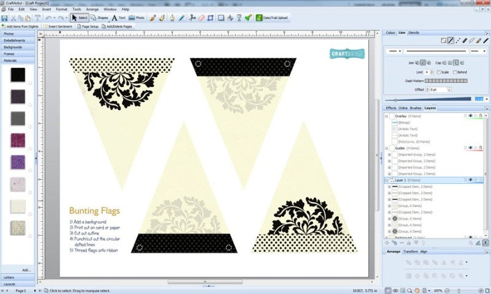Click the Offset value input field
The image size is (491, 294).
pos(438,89)
